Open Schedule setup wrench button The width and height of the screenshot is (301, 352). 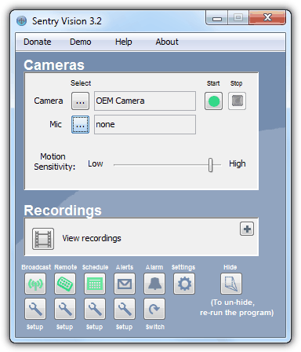coord(95,309)
